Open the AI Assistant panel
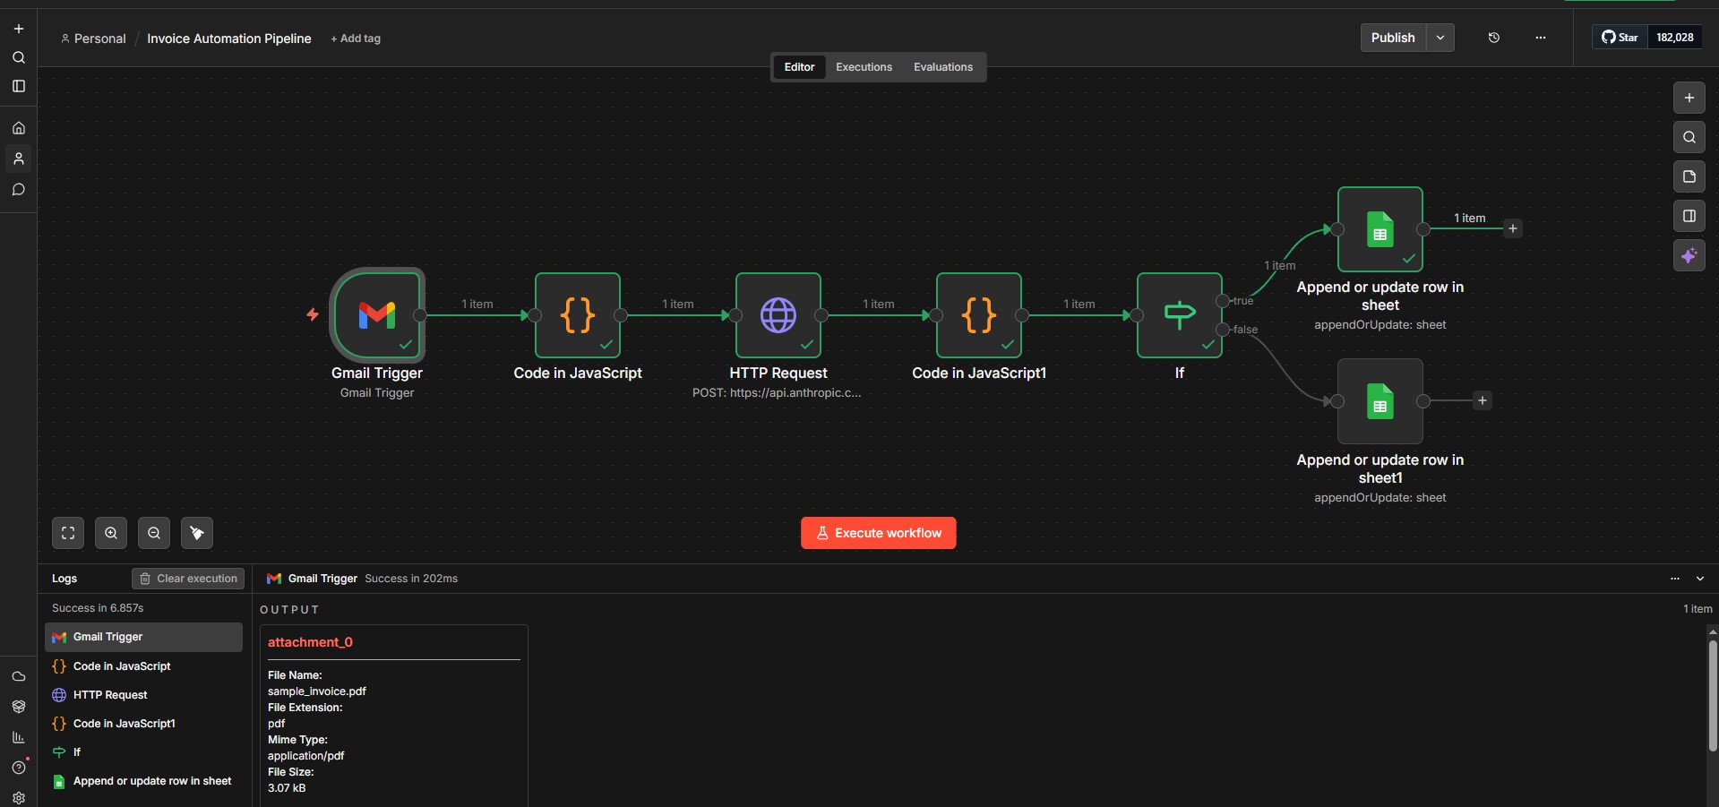 click(1689, 255)
